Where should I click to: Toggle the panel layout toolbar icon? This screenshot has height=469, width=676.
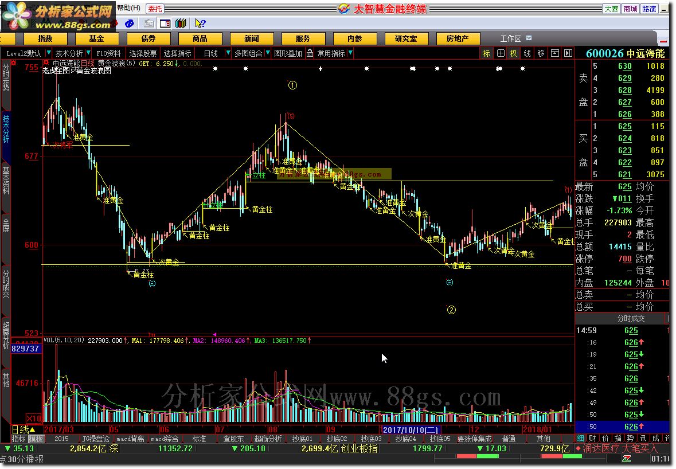[165, 24]
